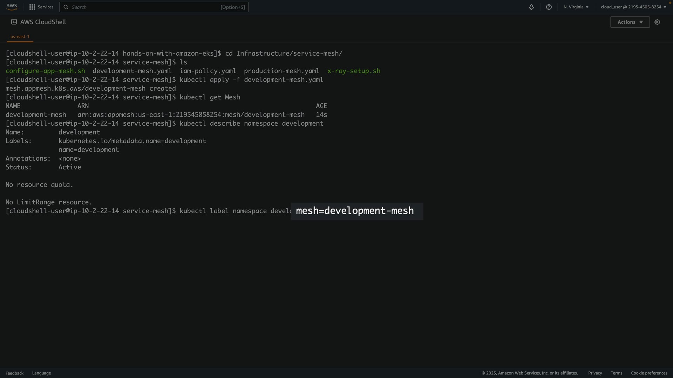Click the search magnifier icon
Viewport: 673px width, 378px height.
pyautogui.click(x=66, y=7)
